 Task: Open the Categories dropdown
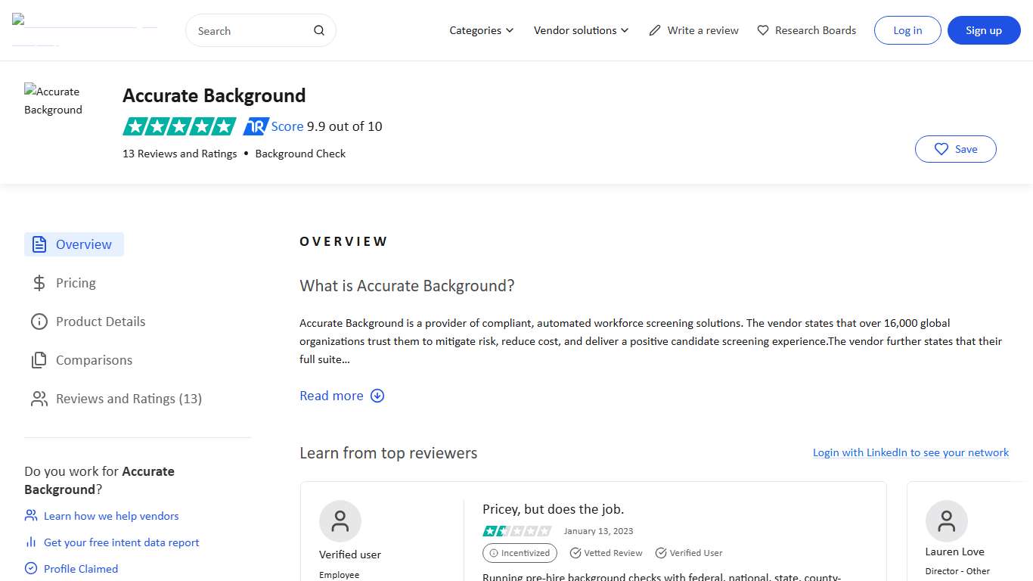point(481,30)
